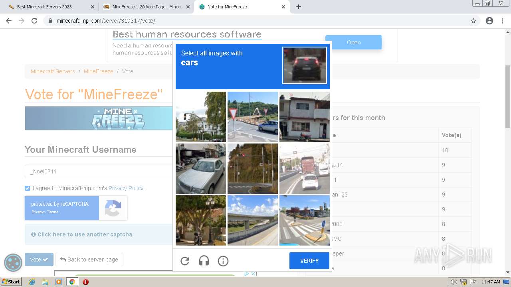The height and width of the screenshot is (287, 511).
Task: Open reCAPTCHA Terms link
Action: click(x=53, y=212)
